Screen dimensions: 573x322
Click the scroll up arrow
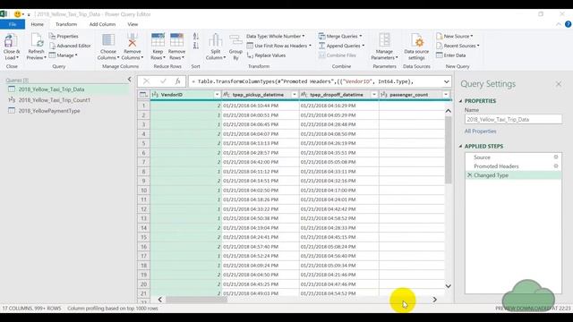[448, 111]
